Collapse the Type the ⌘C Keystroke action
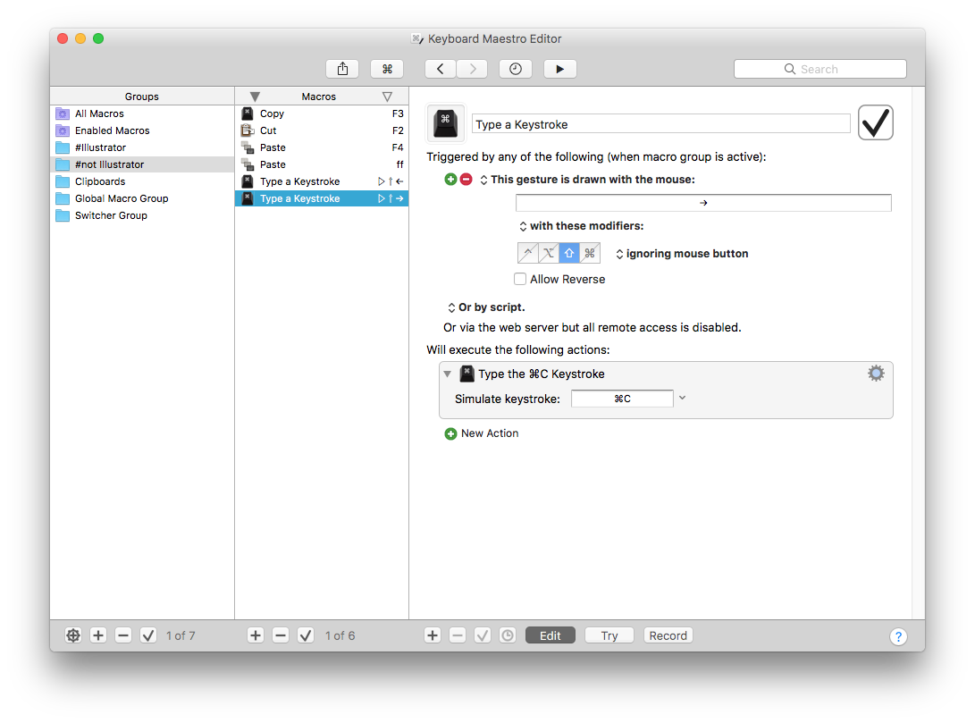 pos(447,374)
